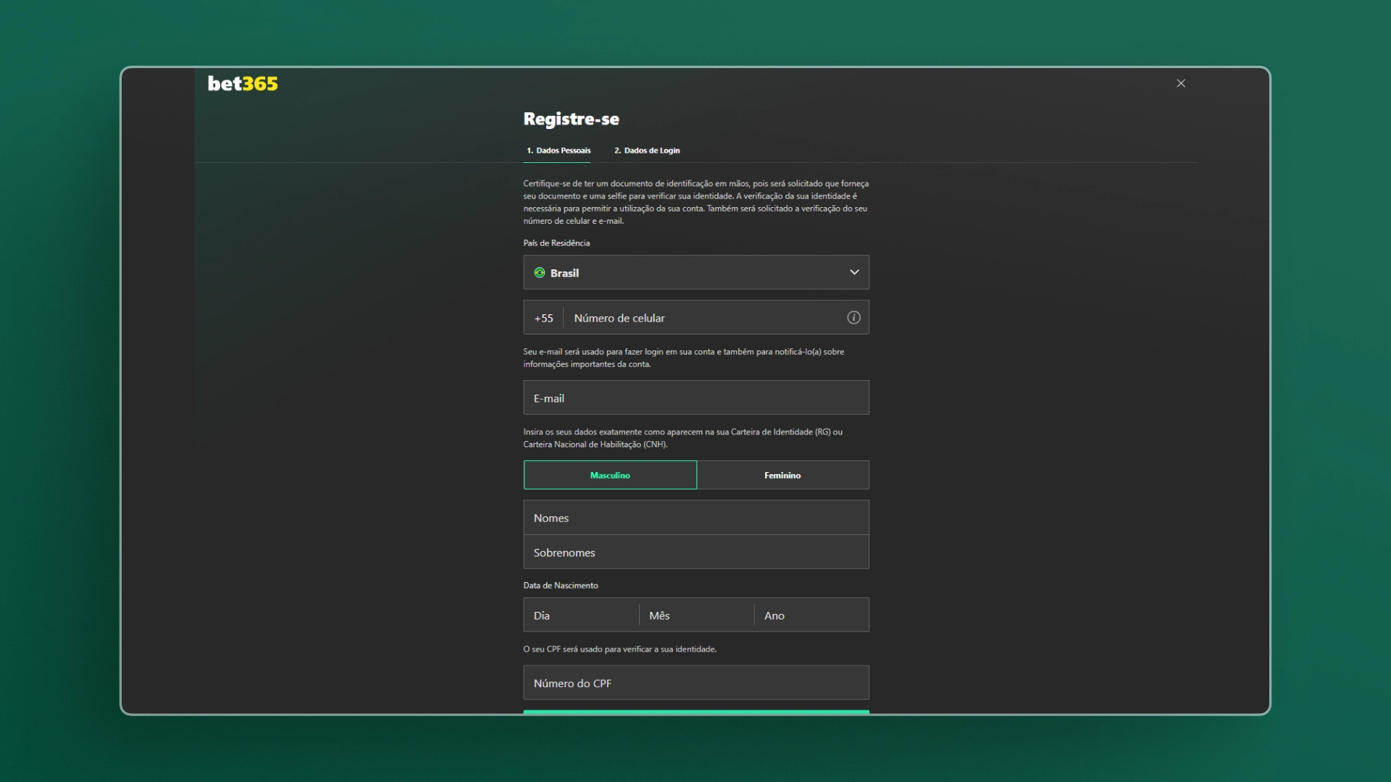
Task: Click the E-mail input field
Action: pyautogui.click(x=695, y=398)
